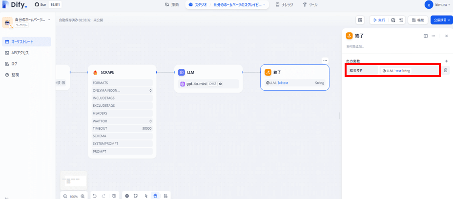Viewport: 453px width, 199px height.
Task: Expand the app name dropdown in sidebar
Action: point(49,20)
